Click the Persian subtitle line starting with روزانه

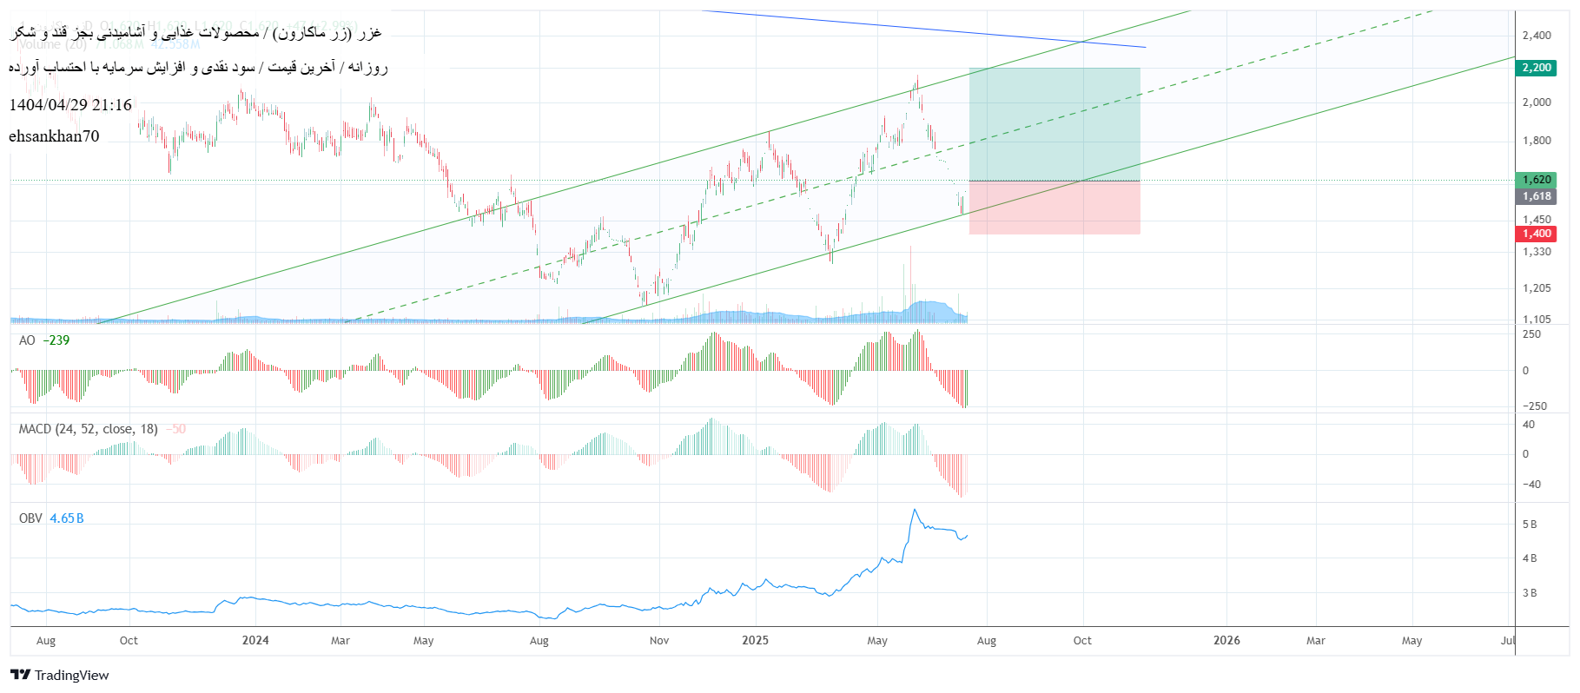coord(198,67)
